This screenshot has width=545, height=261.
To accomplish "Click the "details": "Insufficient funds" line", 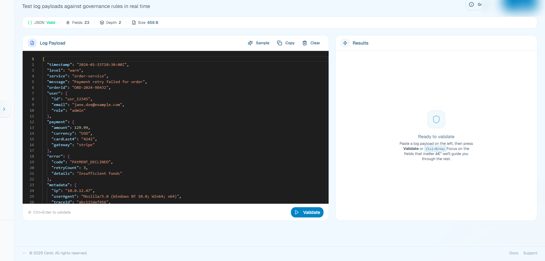I will click(87, 173).
